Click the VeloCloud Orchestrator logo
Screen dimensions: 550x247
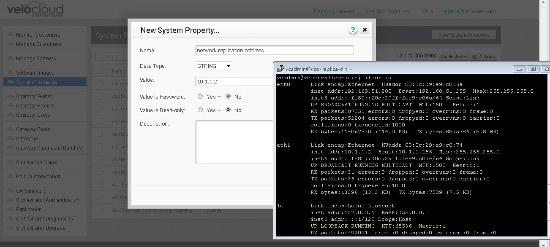[36, 10]
